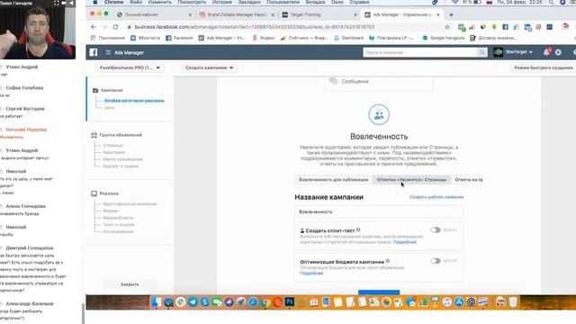The image size is (576, 324).
Task: Open the Trash in the Dock
Action: pos(513,302)
